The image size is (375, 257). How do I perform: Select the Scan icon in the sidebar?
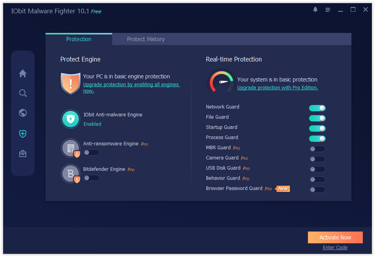(x=23, y=93)
